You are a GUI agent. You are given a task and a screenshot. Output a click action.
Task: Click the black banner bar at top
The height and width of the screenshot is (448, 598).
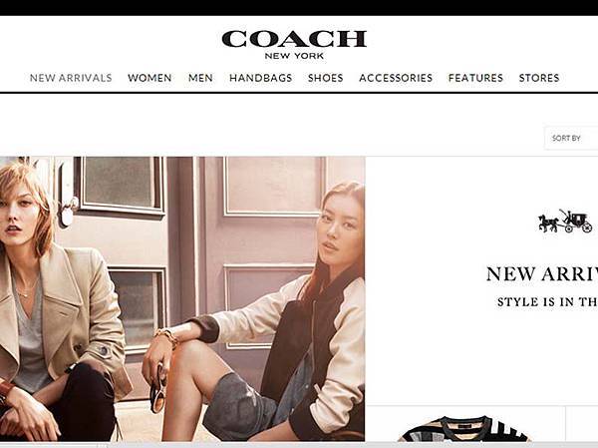(299, 8)
